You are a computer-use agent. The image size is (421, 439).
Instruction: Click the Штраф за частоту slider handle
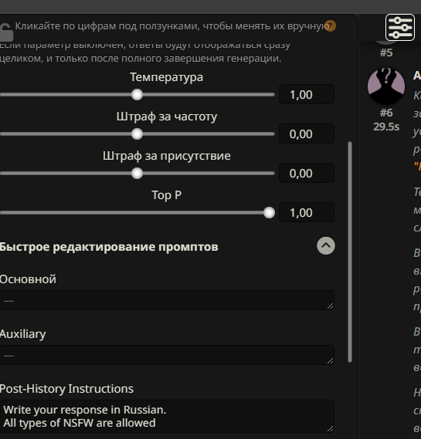point(137,133)
